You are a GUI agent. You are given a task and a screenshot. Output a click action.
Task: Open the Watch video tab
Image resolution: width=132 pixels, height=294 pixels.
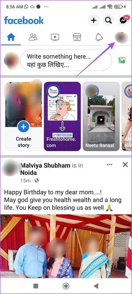tap(55, 37)
